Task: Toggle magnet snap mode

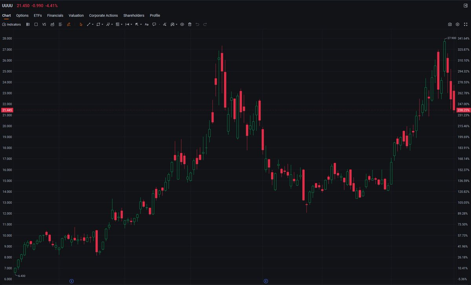Action: pyautogui.click(x=172, y=24)
